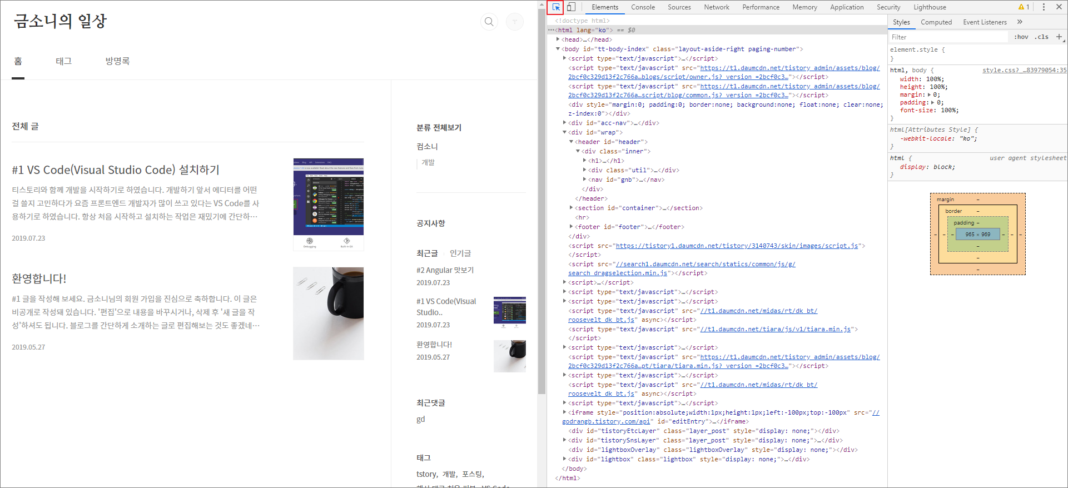Click the 포스팅 tag link
The width and height of the screenshot is (1068, 488).
(473, 474)
